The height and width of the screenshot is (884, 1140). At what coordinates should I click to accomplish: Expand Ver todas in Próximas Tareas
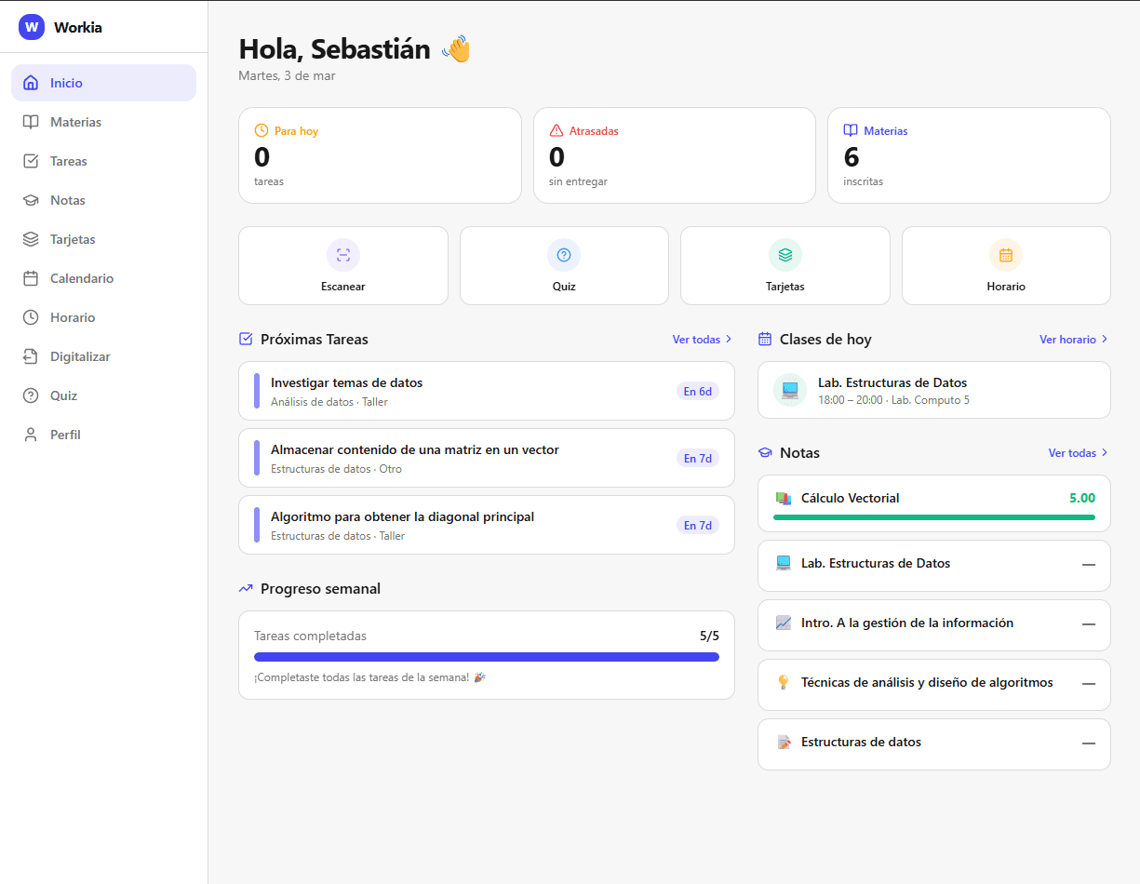click(701, 339)
